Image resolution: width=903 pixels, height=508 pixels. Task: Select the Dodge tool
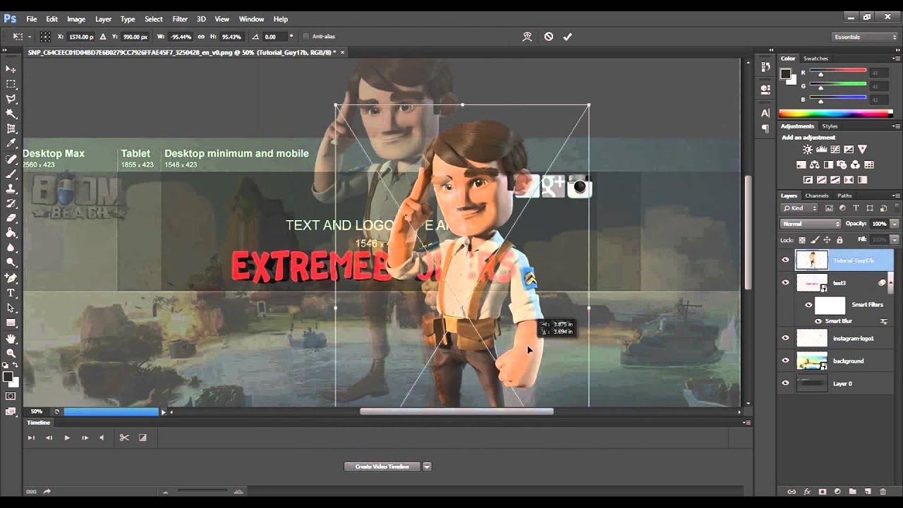point(11,262)
